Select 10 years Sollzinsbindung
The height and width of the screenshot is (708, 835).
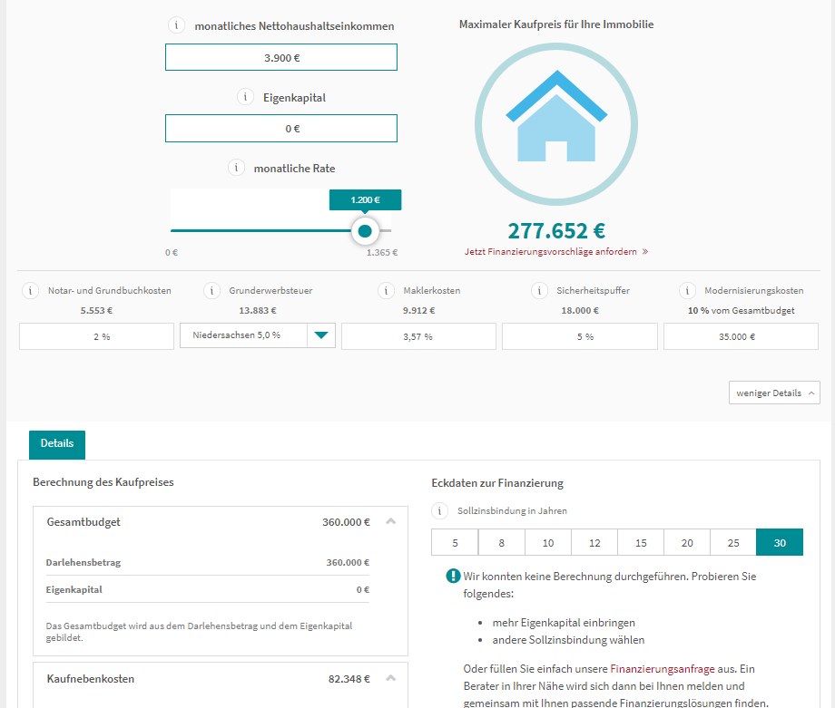[548, 543]
